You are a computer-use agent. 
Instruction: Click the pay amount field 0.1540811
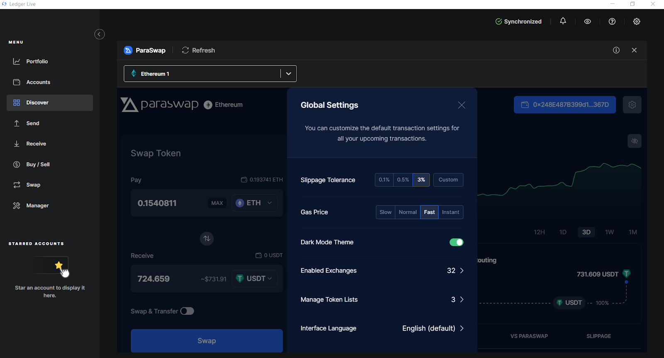point(157,203)
